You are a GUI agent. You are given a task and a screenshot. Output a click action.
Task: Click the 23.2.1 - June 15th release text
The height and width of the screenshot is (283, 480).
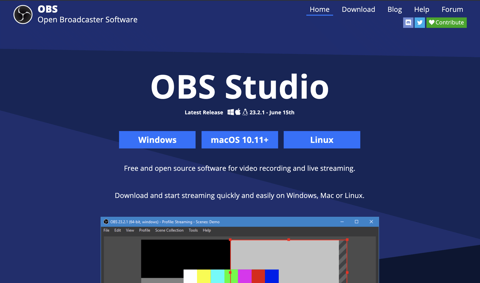272,112
